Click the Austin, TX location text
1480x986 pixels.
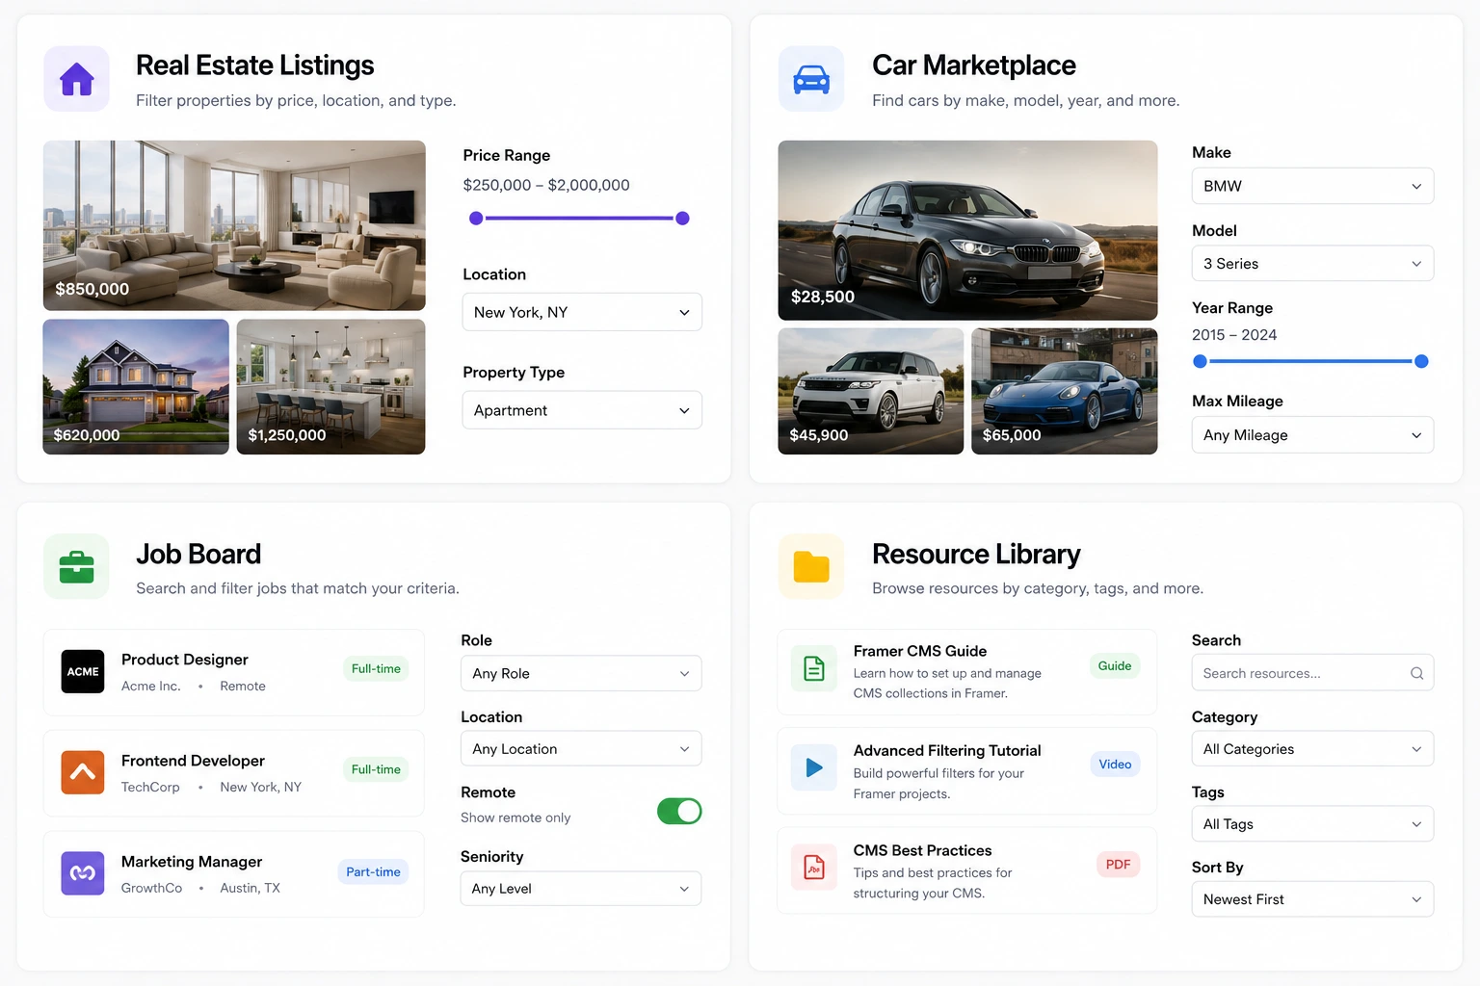[x=251, y=888]
